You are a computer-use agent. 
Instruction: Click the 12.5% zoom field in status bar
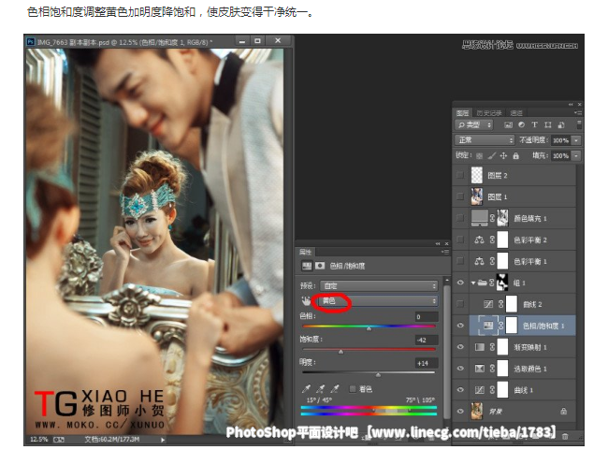point(38,440)
